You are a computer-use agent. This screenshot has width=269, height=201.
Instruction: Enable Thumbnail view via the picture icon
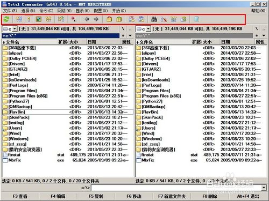tap(38, 19)
